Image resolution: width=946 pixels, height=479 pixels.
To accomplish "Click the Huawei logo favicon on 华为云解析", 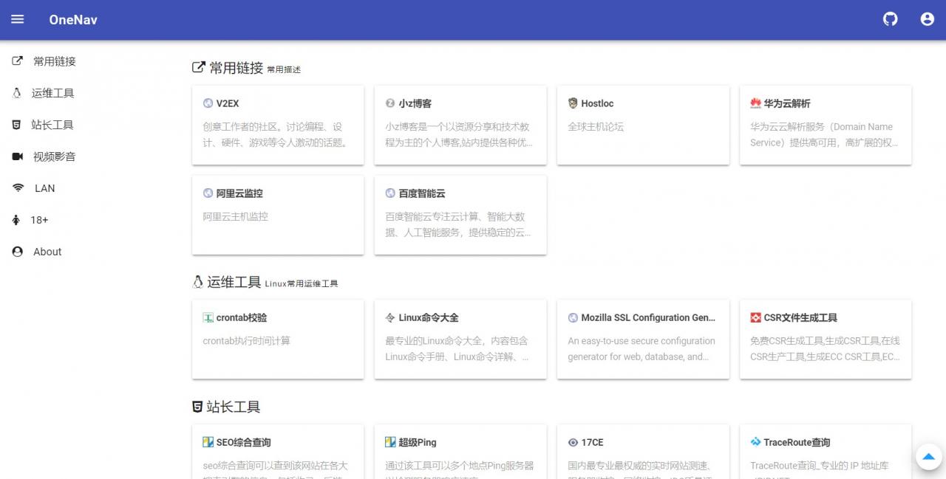I will [755, 103].
